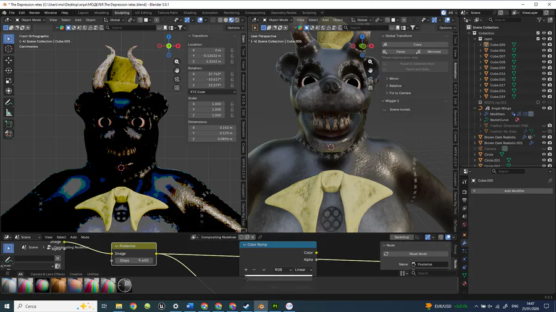Activate the Move tool in left viewport
556x312 pixels.
[9, 60]
